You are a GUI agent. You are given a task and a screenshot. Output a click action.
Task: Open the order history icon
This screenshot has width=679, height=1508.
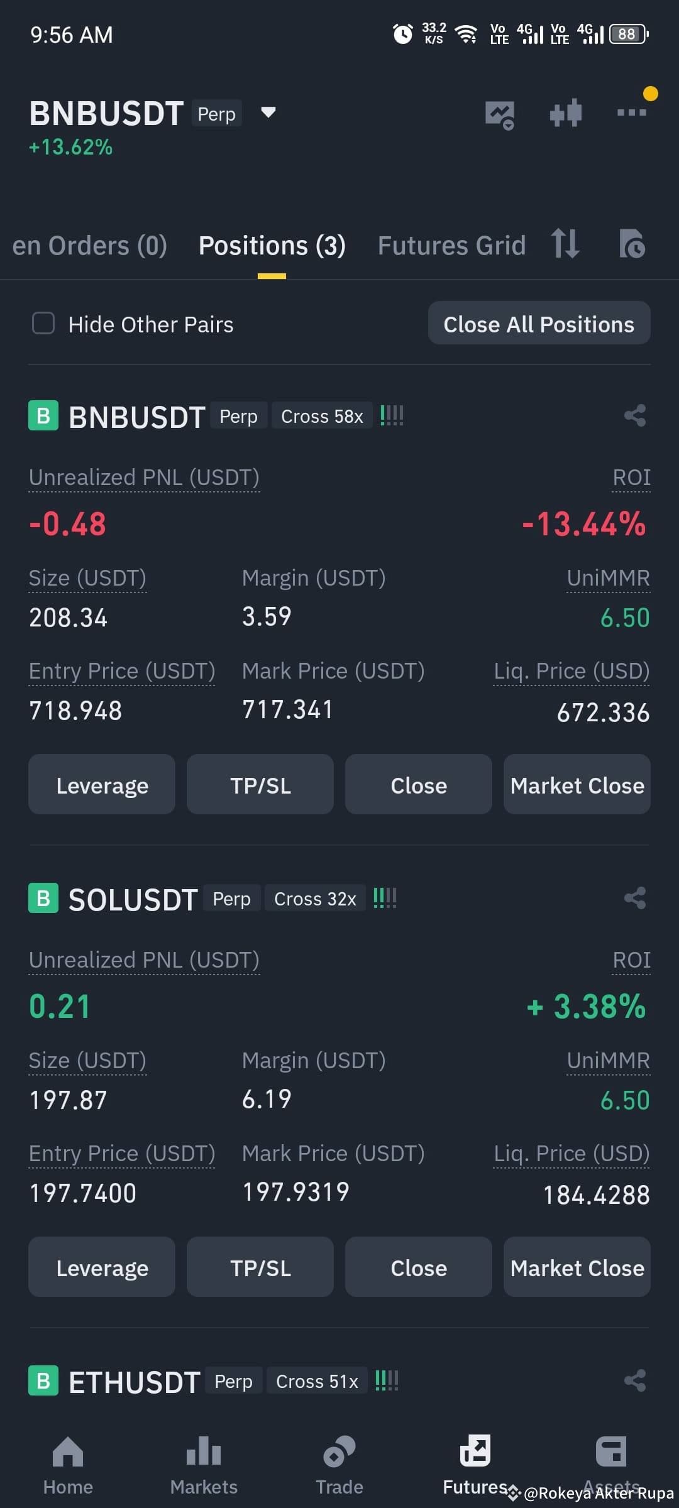tap(632, 244)
